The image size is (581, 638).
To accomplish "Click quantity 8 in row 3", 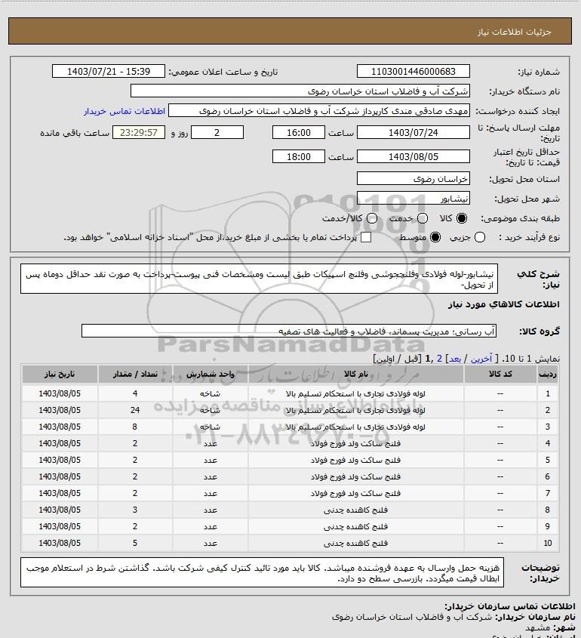I will click(135, 427).
